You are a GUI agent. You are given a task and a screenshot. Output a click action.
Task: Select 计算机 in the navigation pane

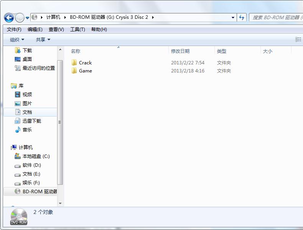(x=26, y=147)
